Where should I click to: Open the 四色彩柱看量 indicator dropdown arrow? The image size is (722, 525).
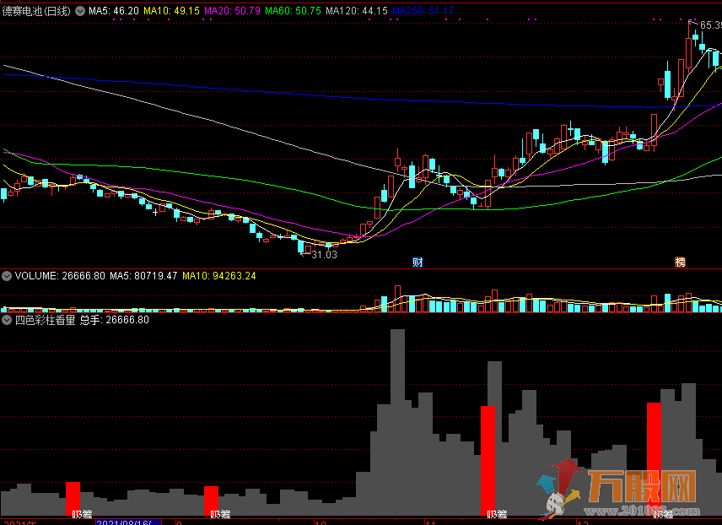tap(7, 320)
